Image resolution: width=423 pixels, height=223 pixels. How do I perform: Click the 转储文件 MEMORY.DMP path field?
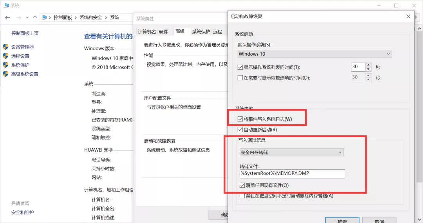pos(292,174)
